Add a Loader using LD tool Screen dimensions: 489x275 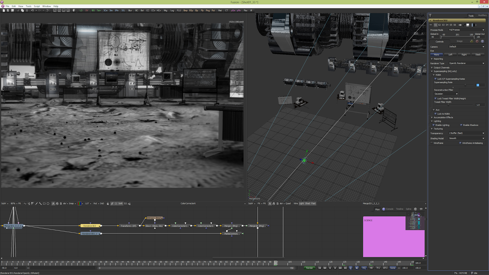coord(81,10)
